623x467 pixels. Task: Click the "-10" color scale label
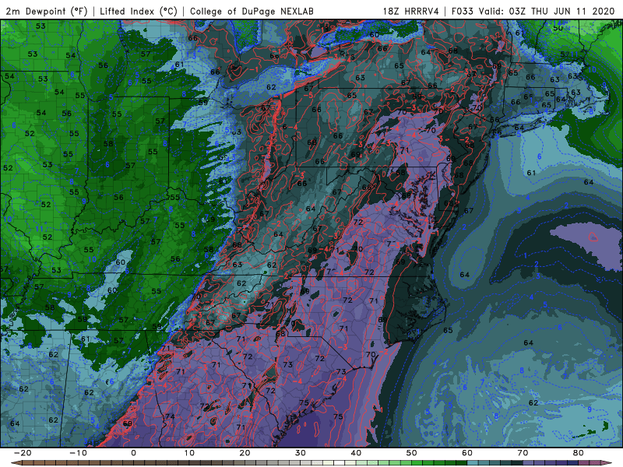click(78, 453)
